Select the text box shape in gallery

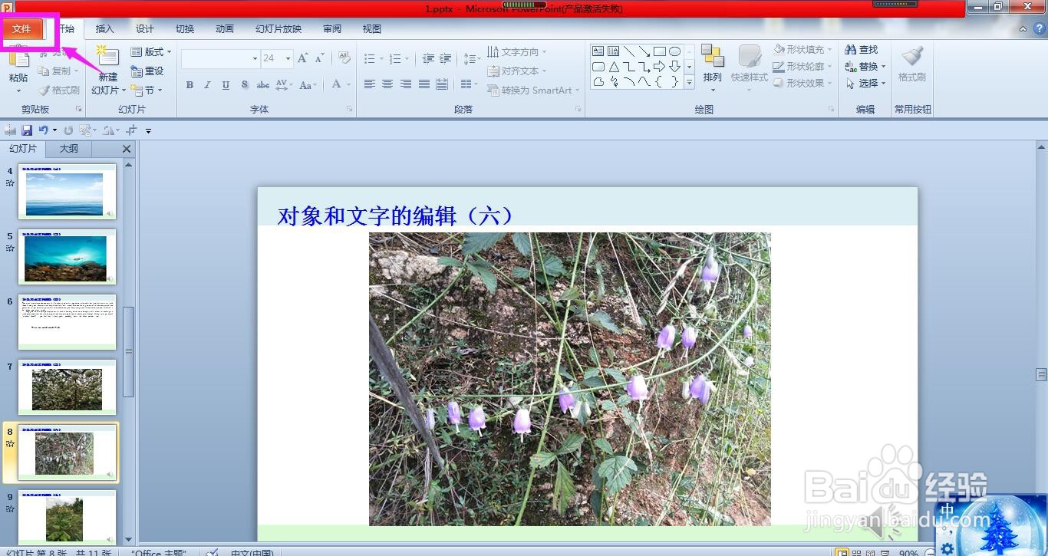click(x=598, y=51)
